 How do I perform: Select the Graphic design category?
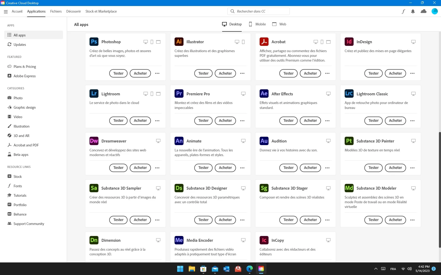coord(34,107)
